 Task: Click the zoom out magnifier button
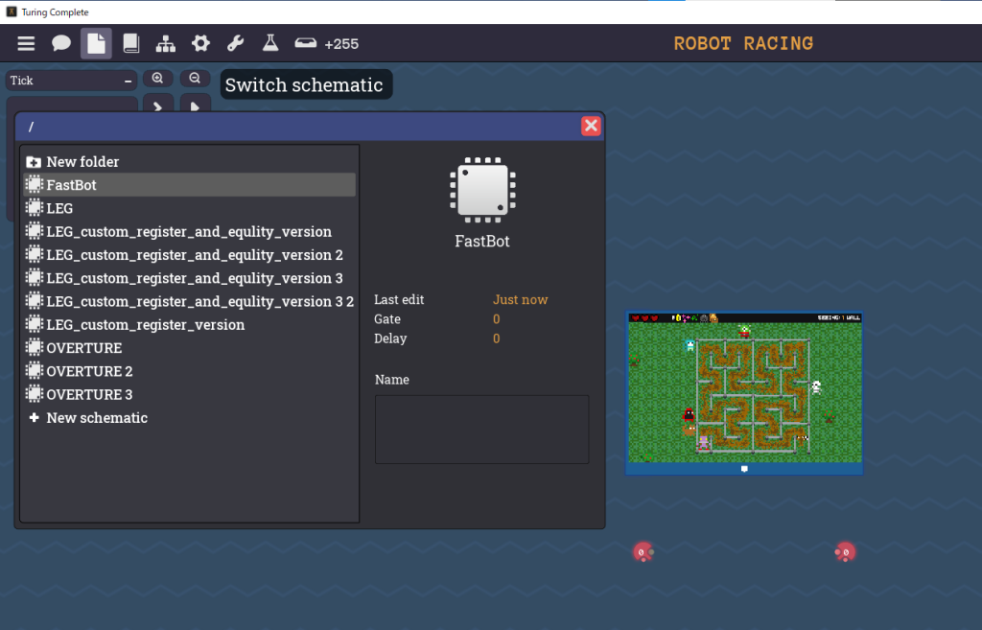(x=195, y=79)
